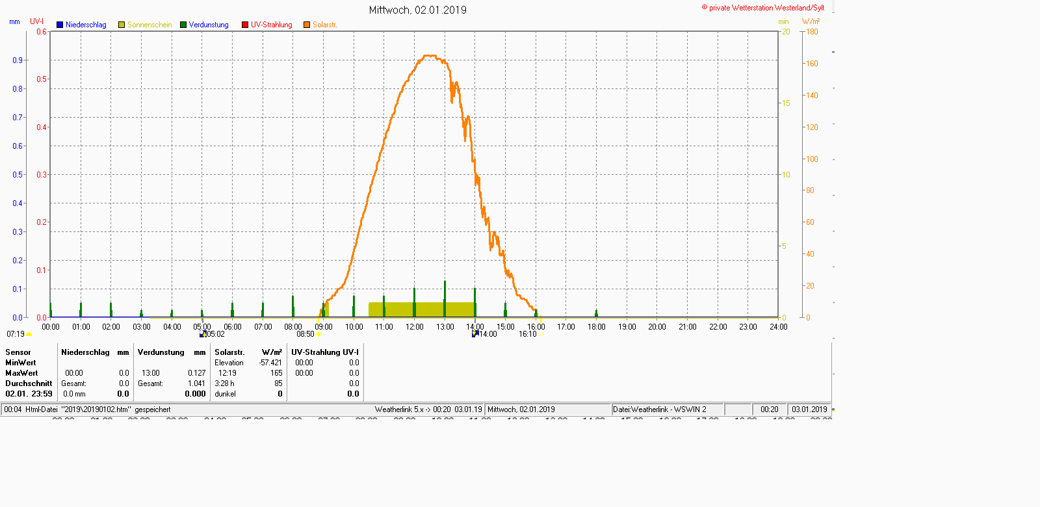Select the Solarstr. legend label
The height and width of the screenshot is (507, 1040).
click(324, 25)
